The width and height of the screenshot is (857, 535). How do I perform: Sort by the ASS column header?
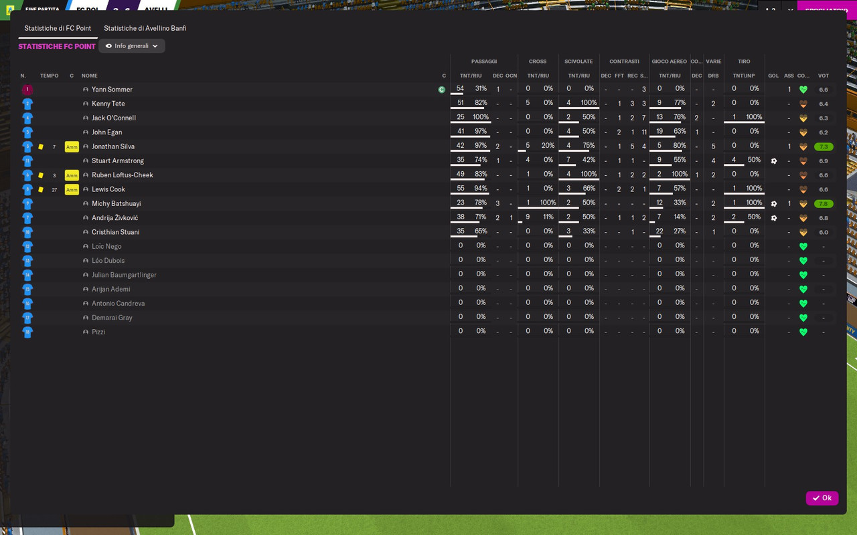point(789,76)
